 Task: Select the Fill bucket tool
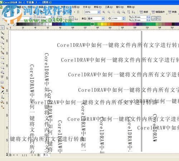(2, 102)
